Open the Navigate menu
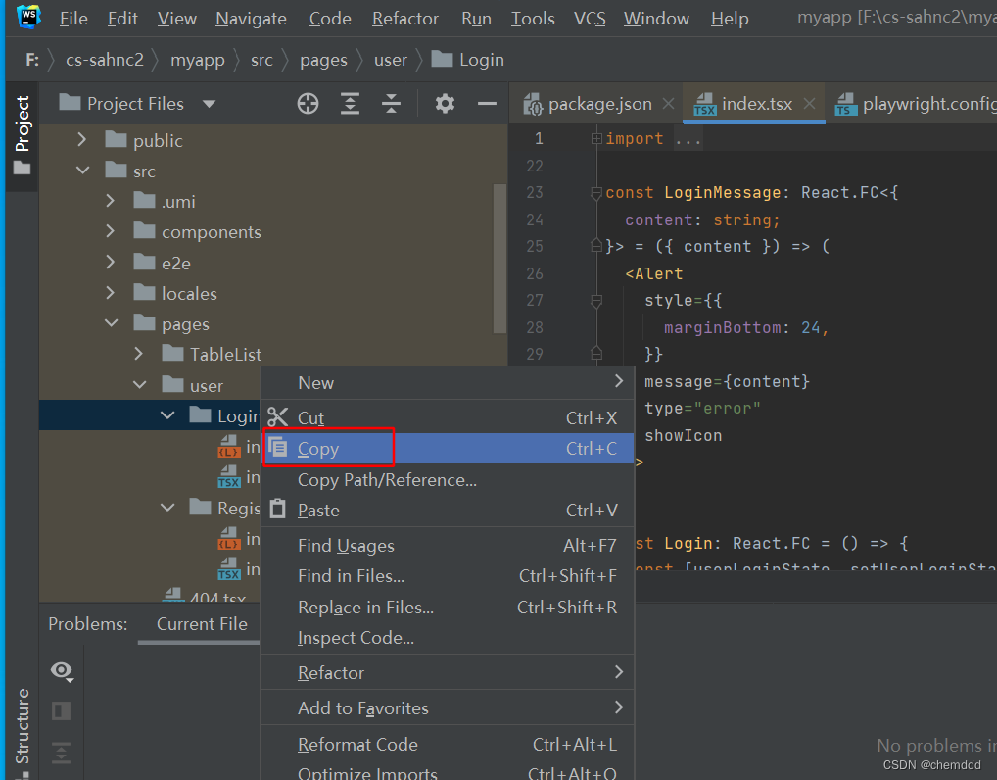This screenshot has width=997, height=780. coord(251,19)
